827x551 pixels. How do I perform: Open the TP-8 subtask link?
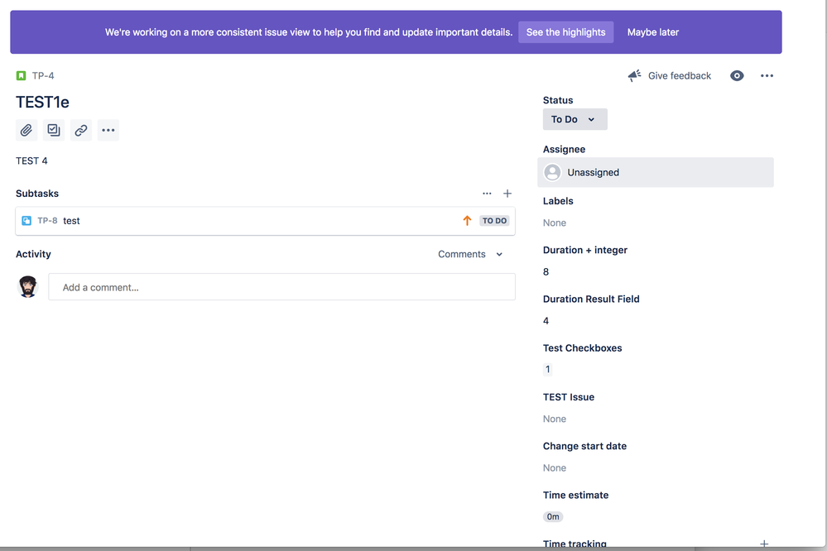[x=47, y=220]
